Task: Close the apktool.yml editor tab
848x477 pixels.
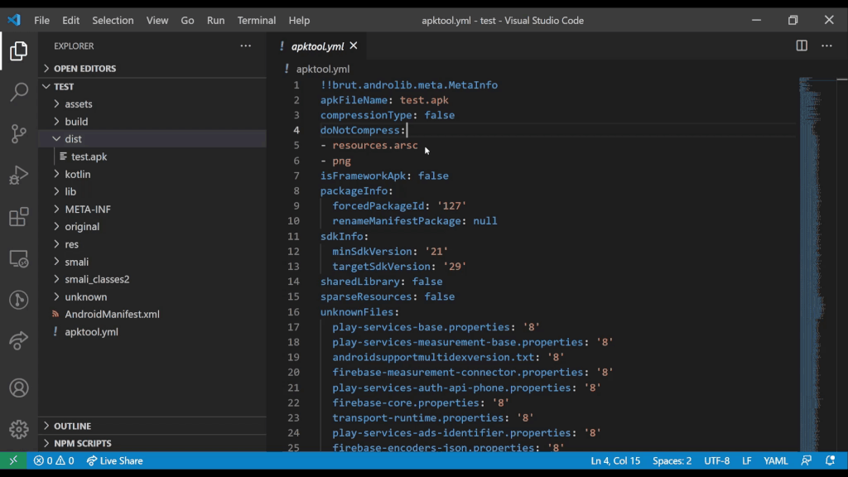Action: point(354,46)
